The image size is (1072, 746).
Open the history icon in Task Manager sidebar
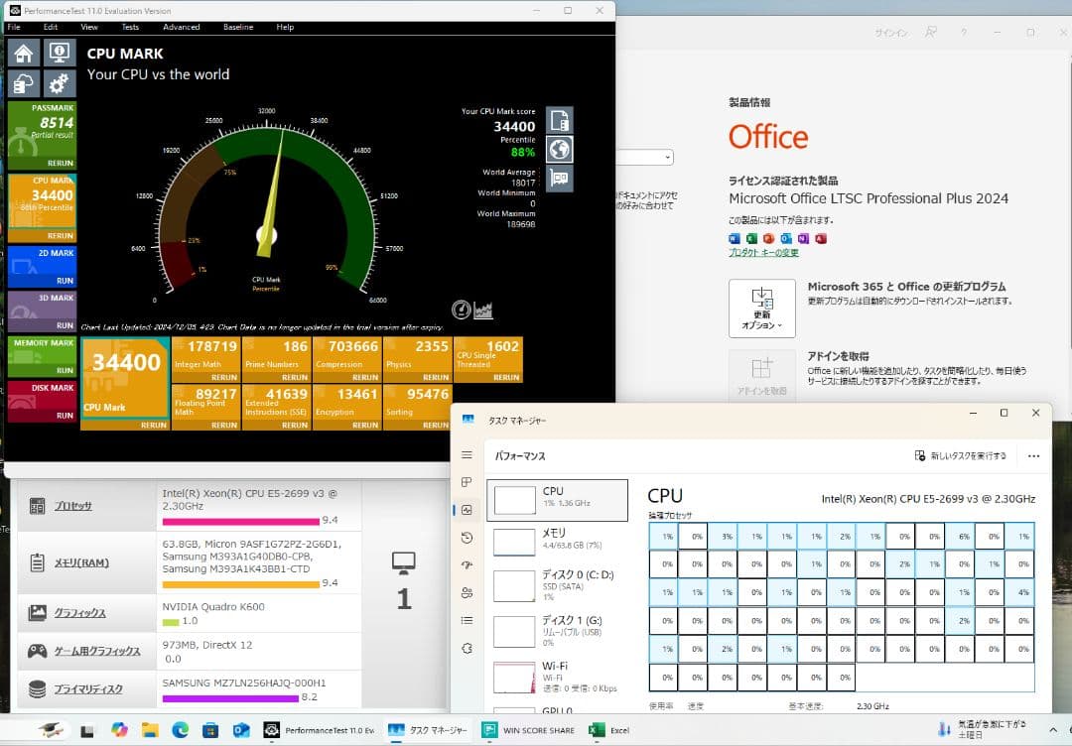[468, 538]
